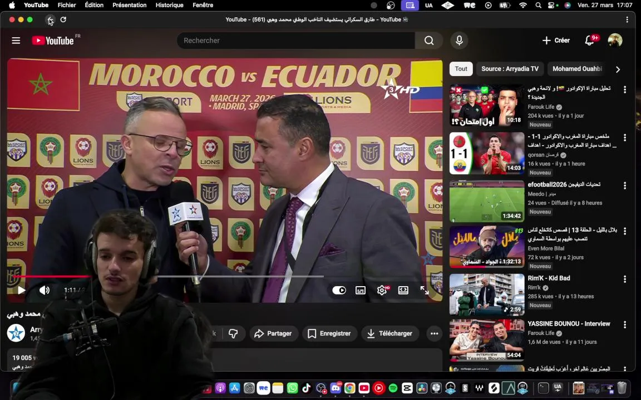The width and height of the screenshot is (641, 400).
Task: Open the Trash in the dock
Action: [622, 387]
